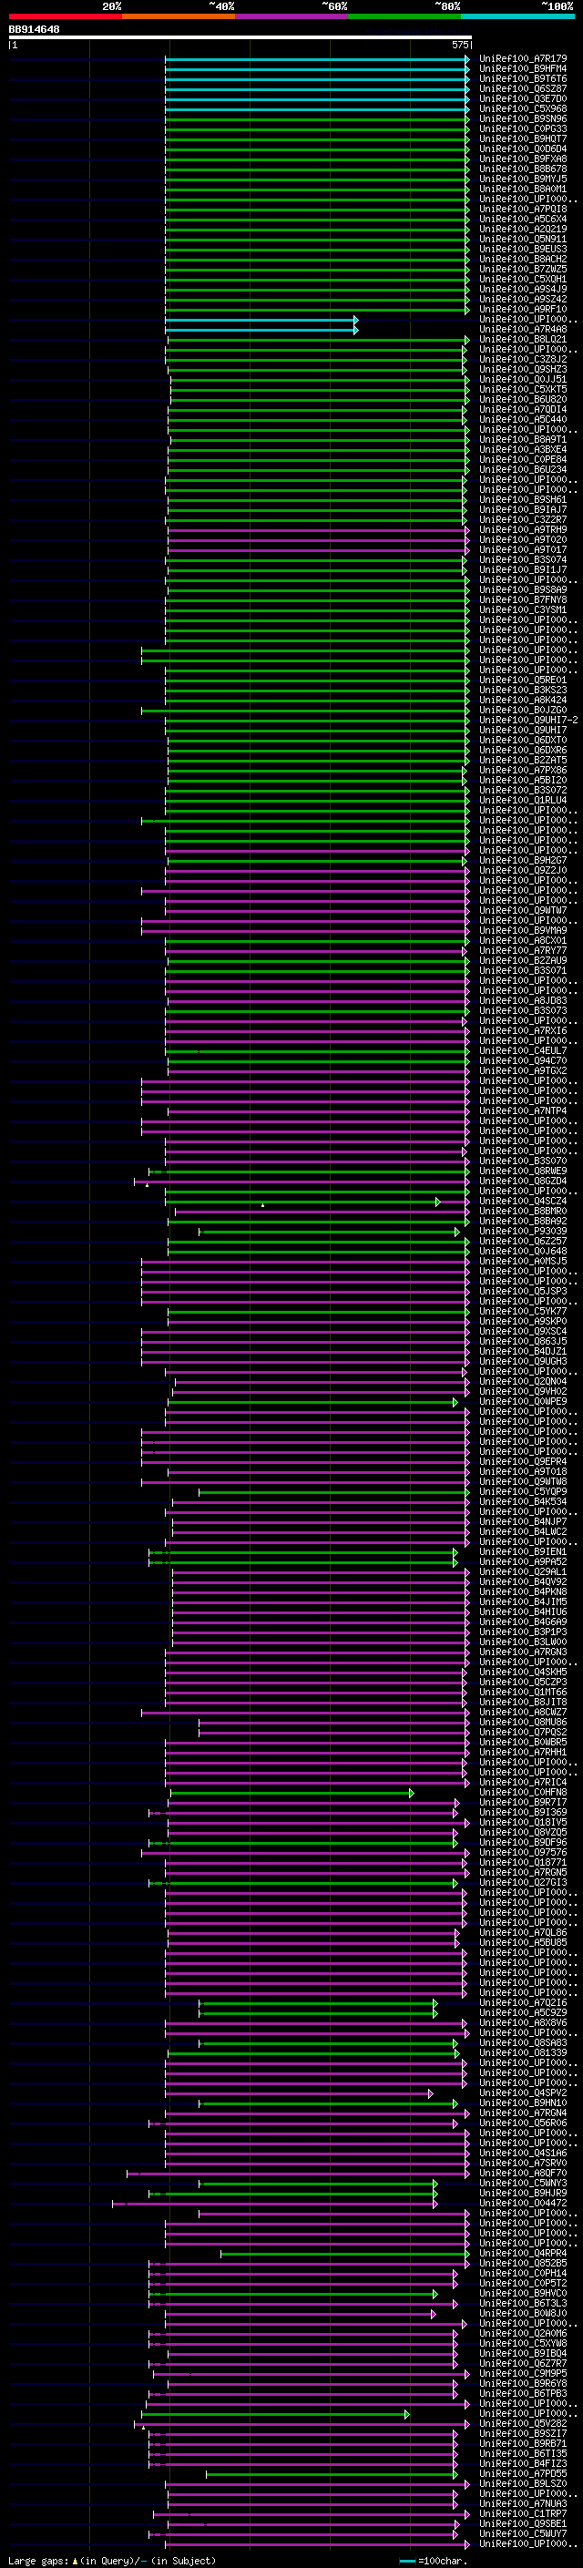
Task: Open hit UniRef100_B9T6T6
Action: [x=523, y=78]
